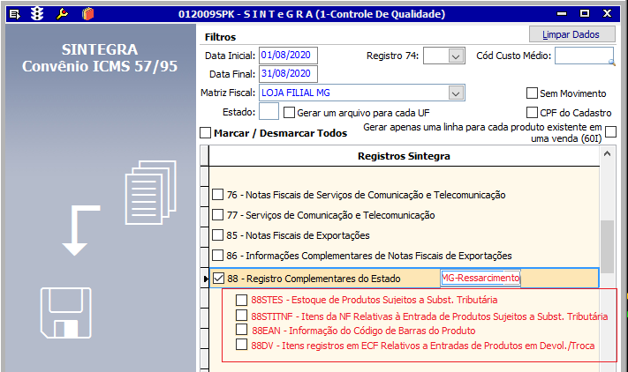Click the row pointer arrow beside record 88
Image resolution: width=628 pixels, height=372 pixels.
point(206,279)
